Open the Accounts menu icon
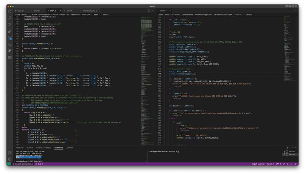The width and height of the screenshot is (305, 174). pos(10,153)
